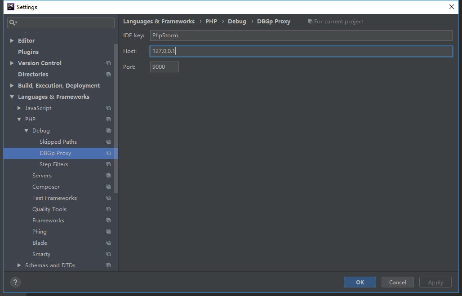Open the Step Filters settings page
This screenshot has width=462, height=296.
(53, 164)
